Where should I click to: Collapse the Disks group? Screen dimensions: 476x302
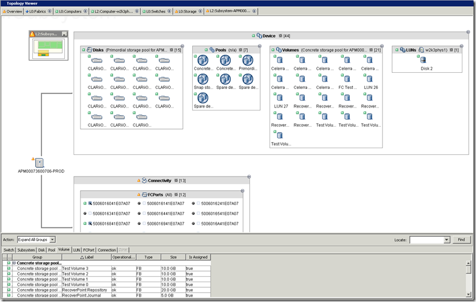(182, 46)
